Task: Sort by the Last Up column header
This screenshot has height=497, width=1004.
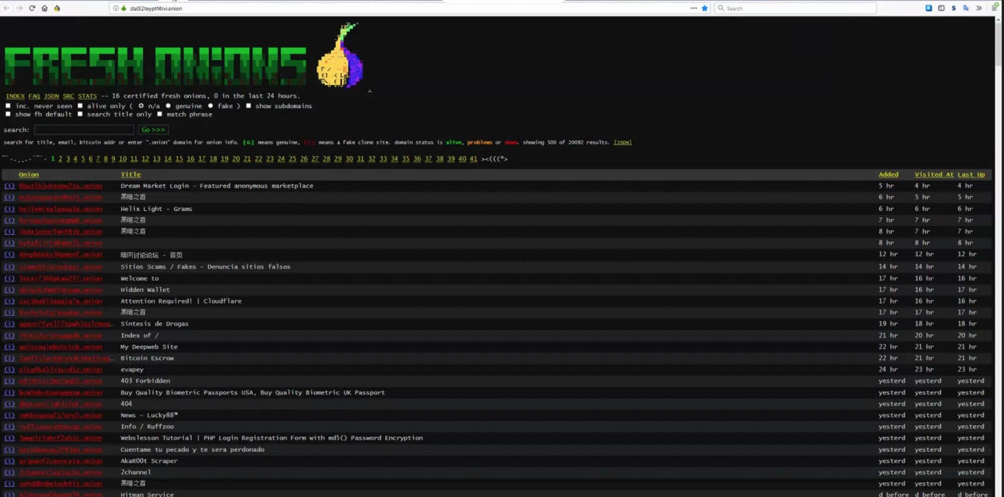Action: tap(971, 174)
